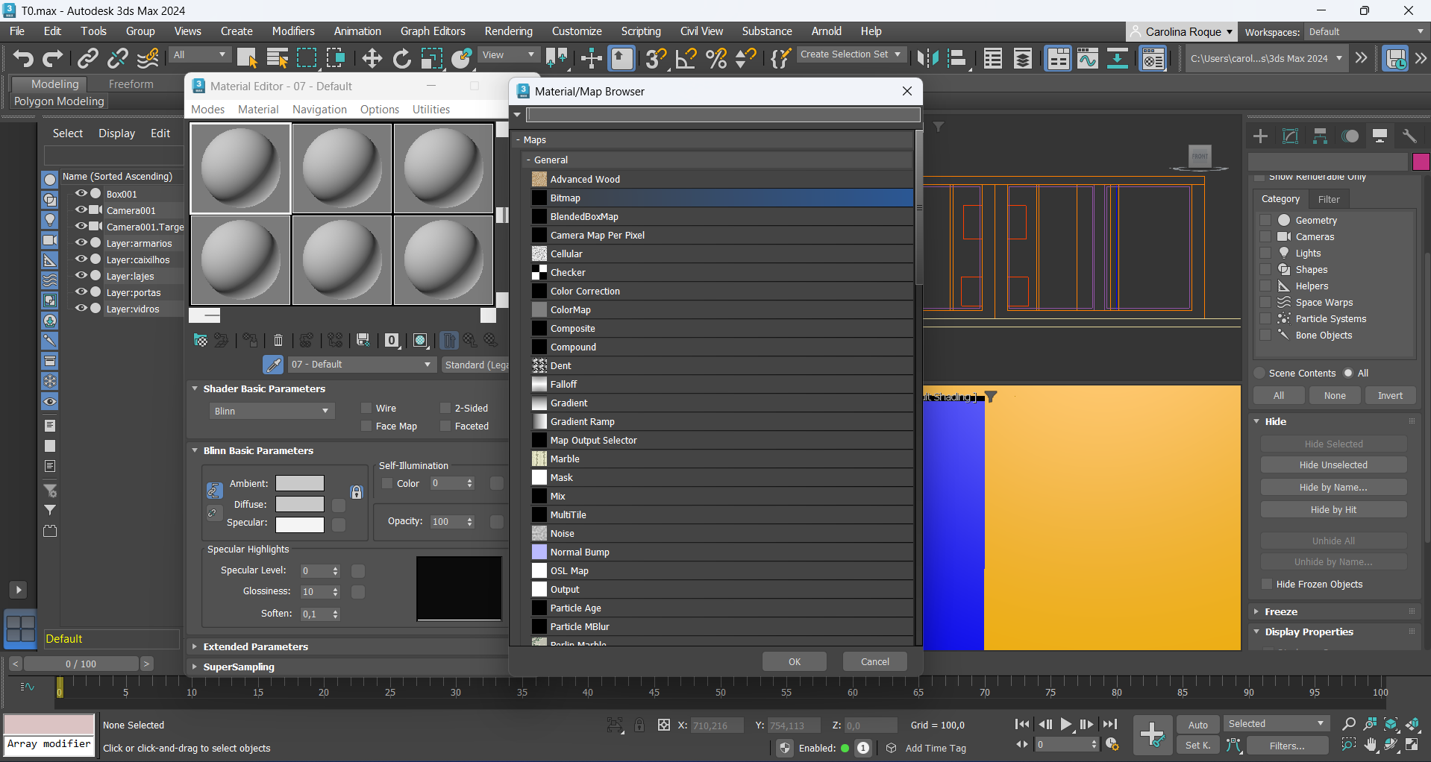Click OK in Material/Map Browser

(794, 661)
